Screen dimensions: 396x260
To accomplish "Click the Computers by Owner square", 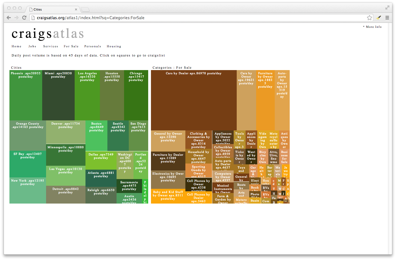I will coord(223,176).
